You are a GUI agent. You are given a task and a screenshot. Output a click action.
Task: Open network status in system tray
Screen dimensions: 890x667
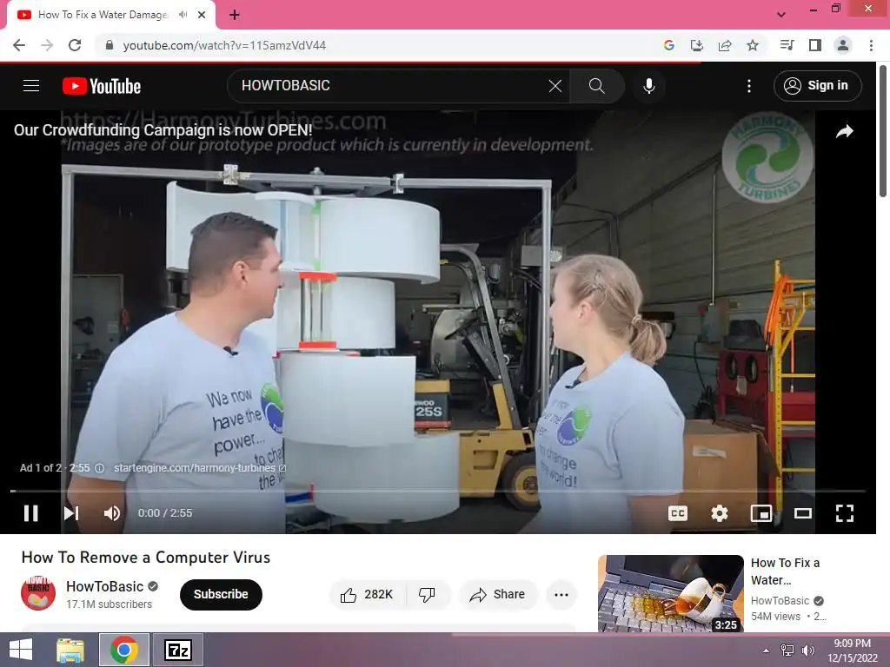(x=787, y=650)
